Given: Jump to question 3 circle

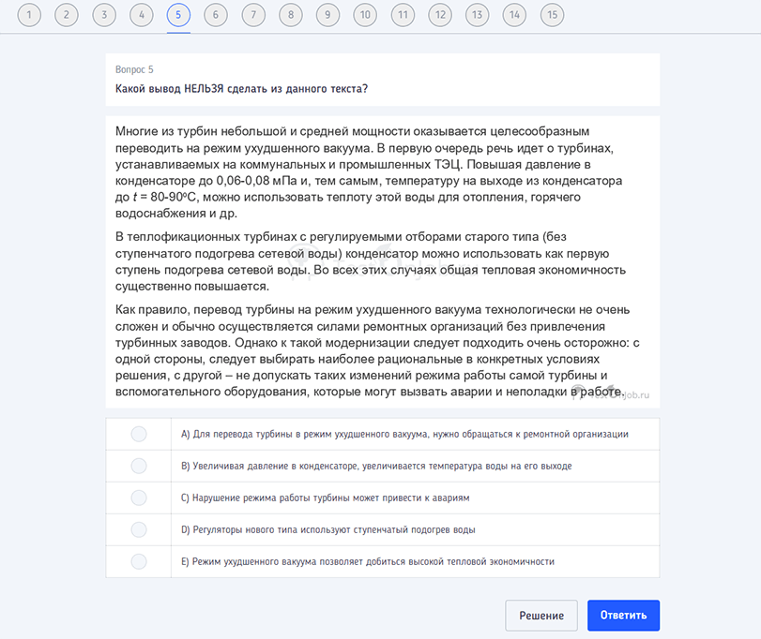Looking at the screenshot, I should [x=104, y=15].
